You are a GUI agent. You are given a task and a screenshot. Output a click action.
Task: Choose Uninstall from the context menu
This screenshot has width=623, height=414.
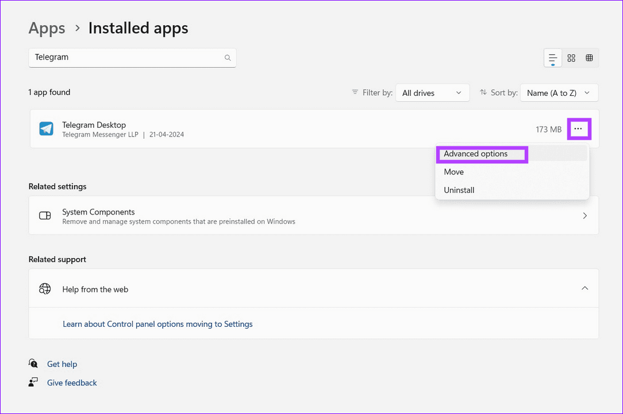tap(459, 190)
